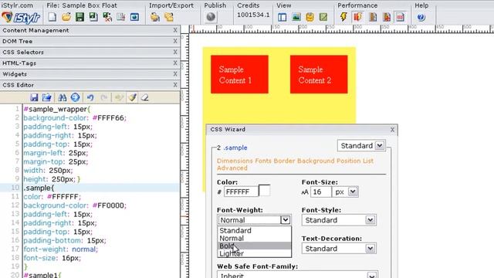Click the orange face icon in View
This screenshot has height=278, width=494.
point(310,17)
